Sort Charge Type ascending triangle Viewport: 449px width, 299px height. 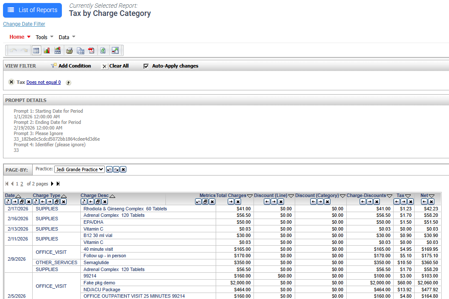(64, 196)
